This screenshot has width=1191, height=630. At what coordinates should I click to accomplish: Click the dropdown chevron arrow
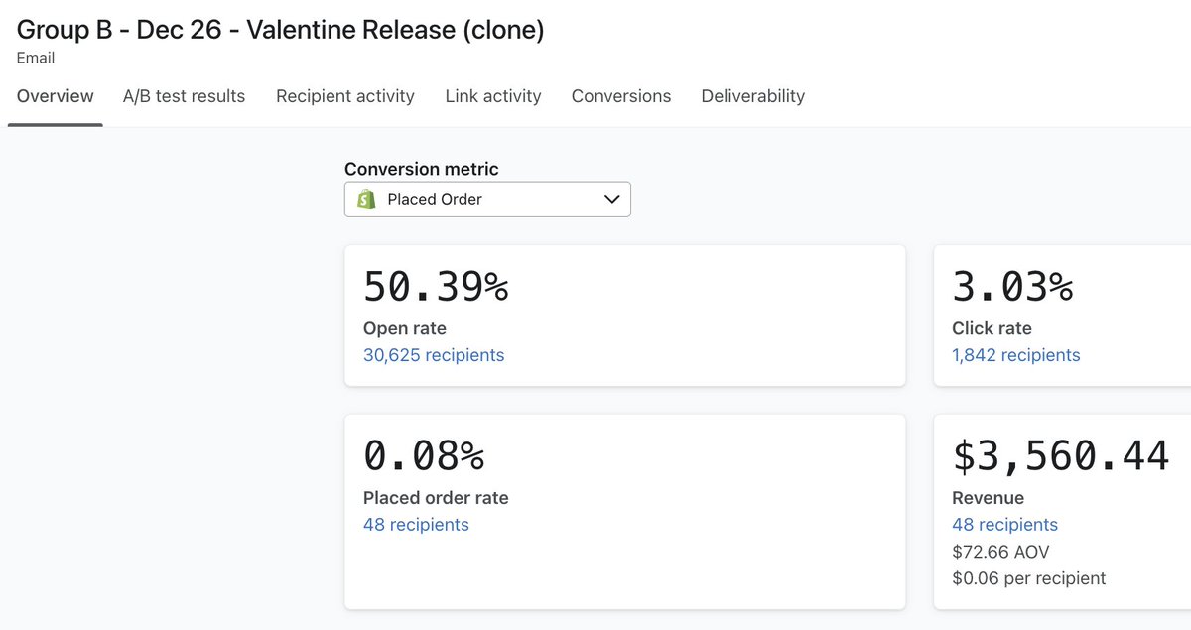click(x=611, y=199)
